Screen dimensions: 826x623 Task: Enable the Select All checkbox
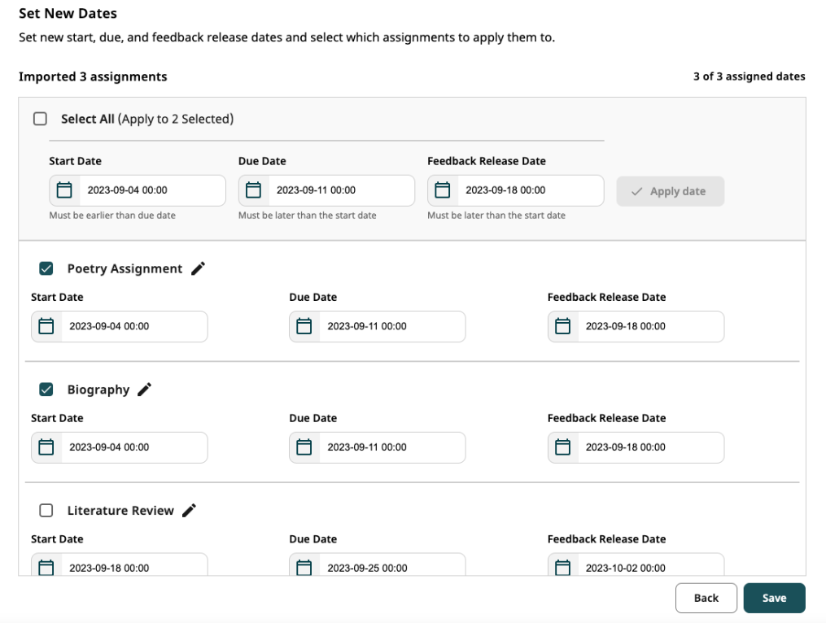click(38, 118)
